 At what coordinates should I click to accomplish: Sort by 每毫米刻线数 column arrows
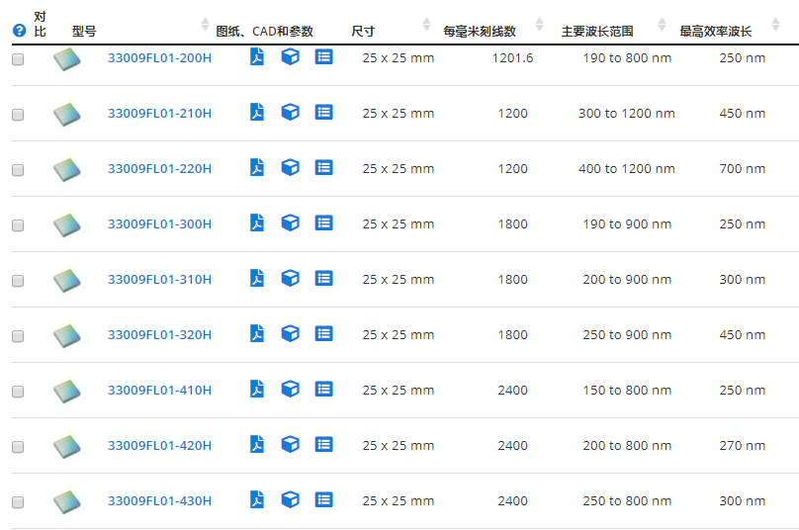click(539, 24)
